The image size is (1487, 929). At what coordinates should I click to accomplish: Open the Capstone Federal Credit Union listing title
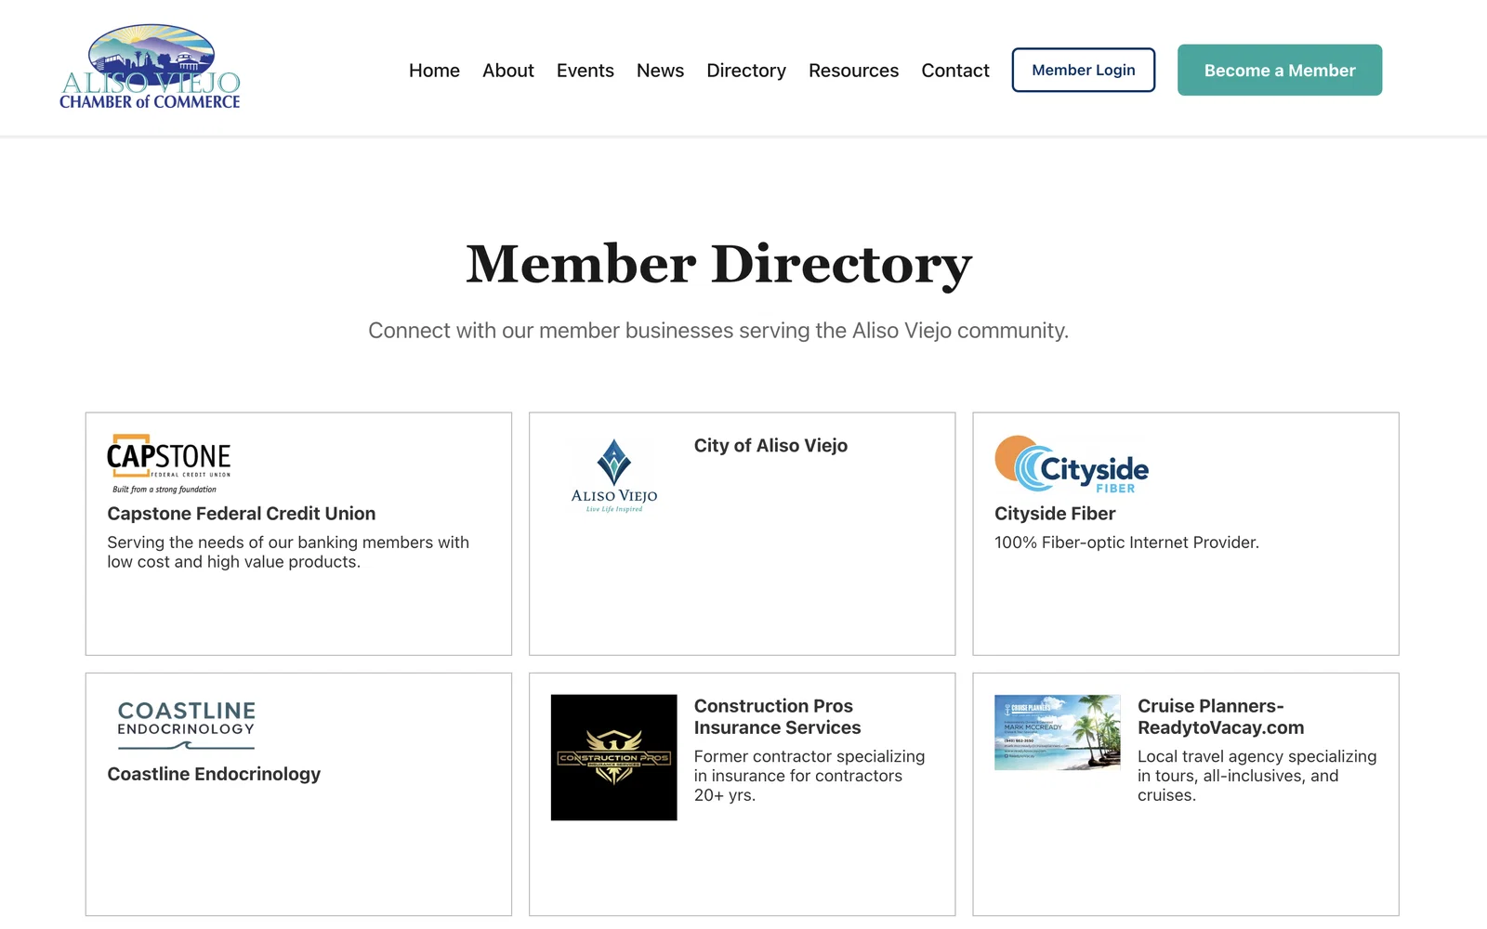[x=242, y=514]
